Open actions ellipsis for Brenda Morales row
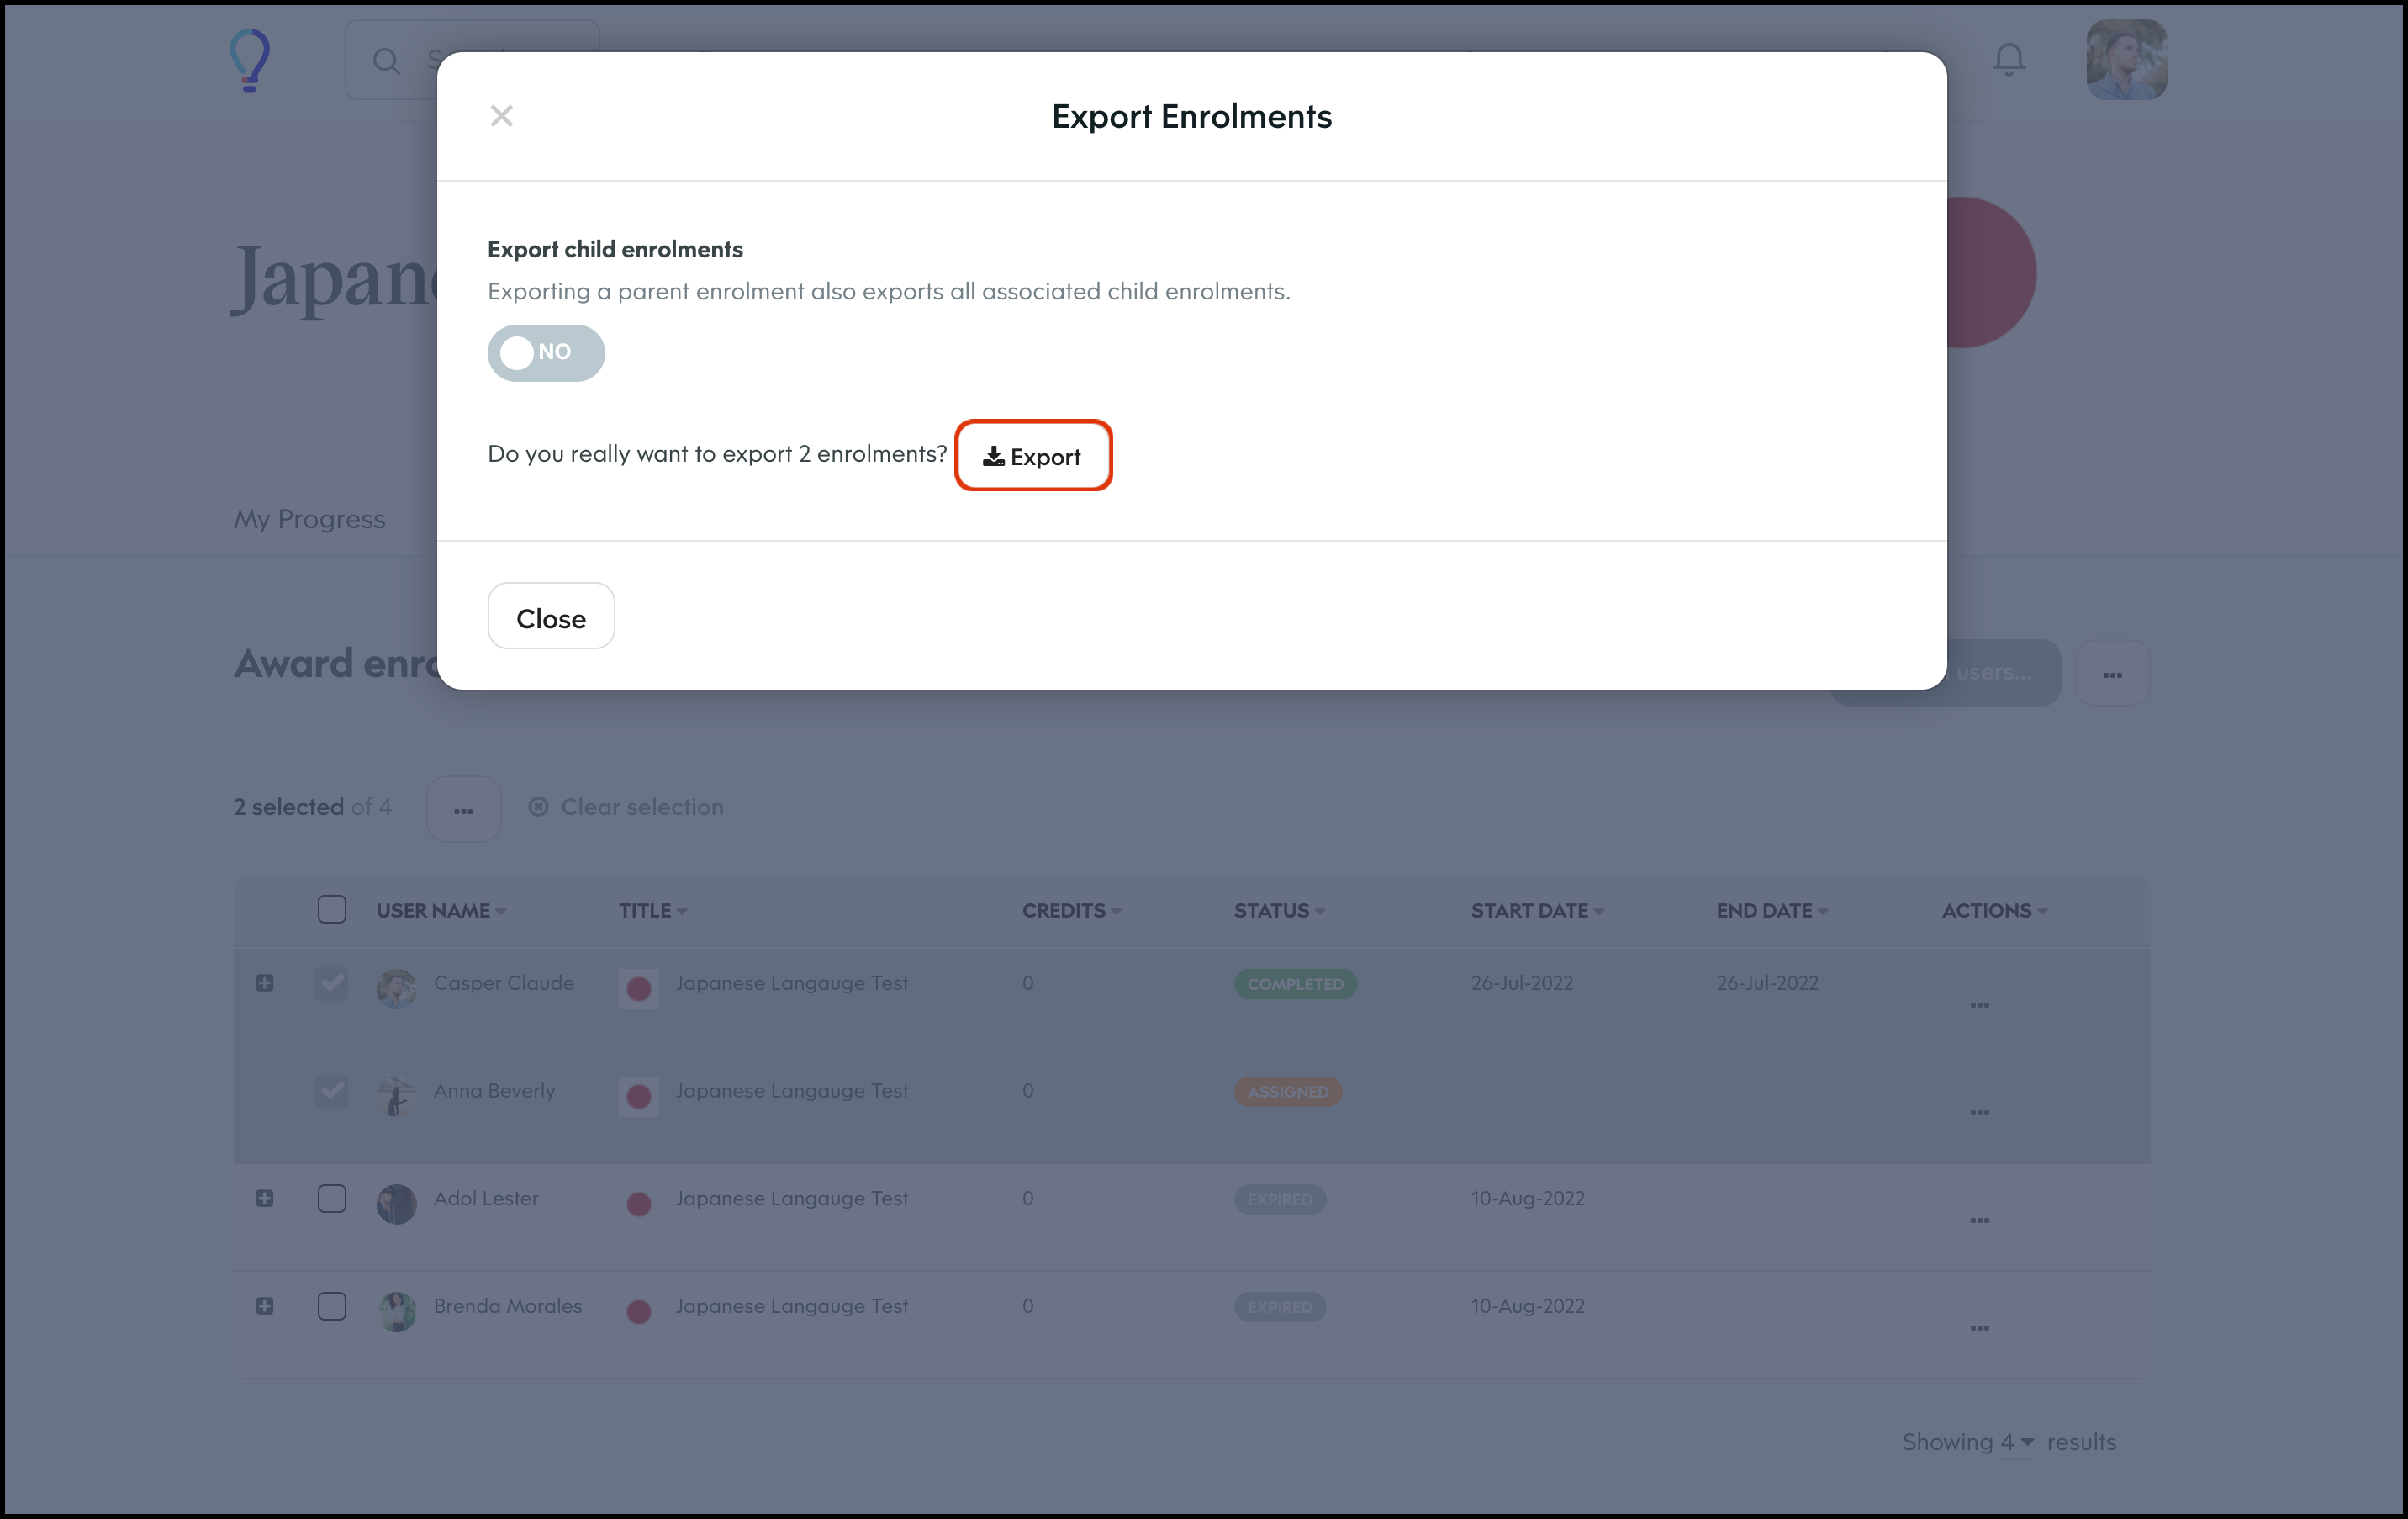 (x=1979, y=1327)
